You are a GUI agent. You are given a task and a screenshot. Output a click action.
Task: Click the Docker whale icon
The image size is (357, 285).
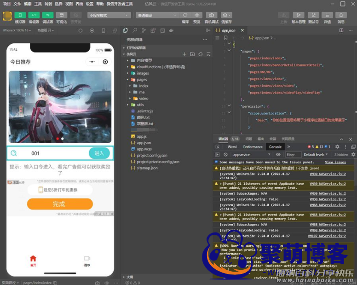click(x=171, y=30)
